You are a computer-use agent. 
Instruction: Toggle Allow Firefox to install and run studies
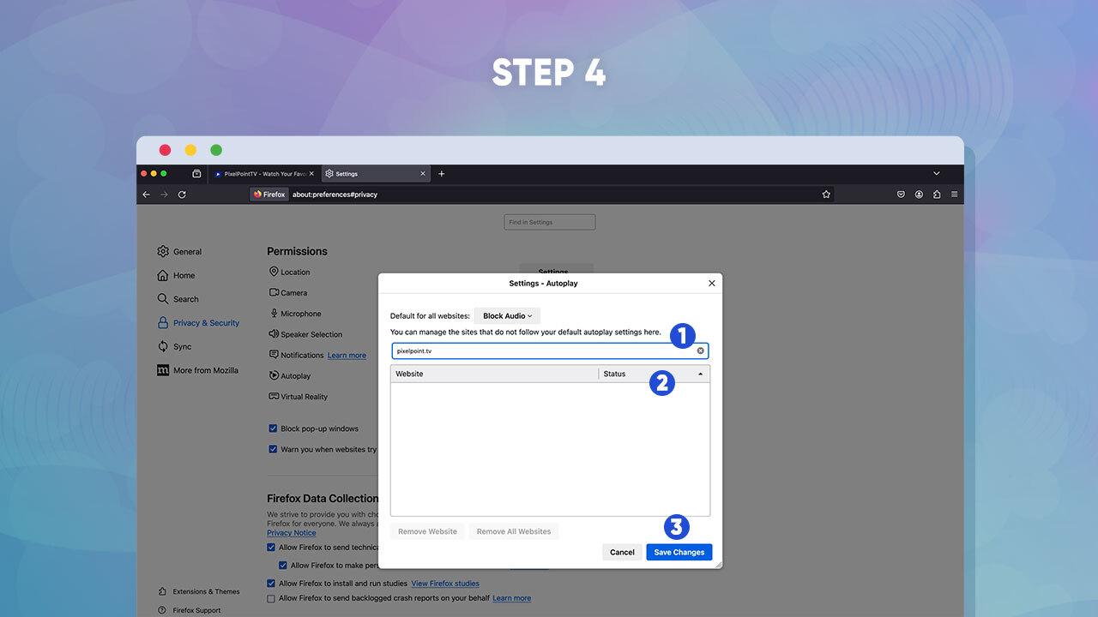(271, 584)
